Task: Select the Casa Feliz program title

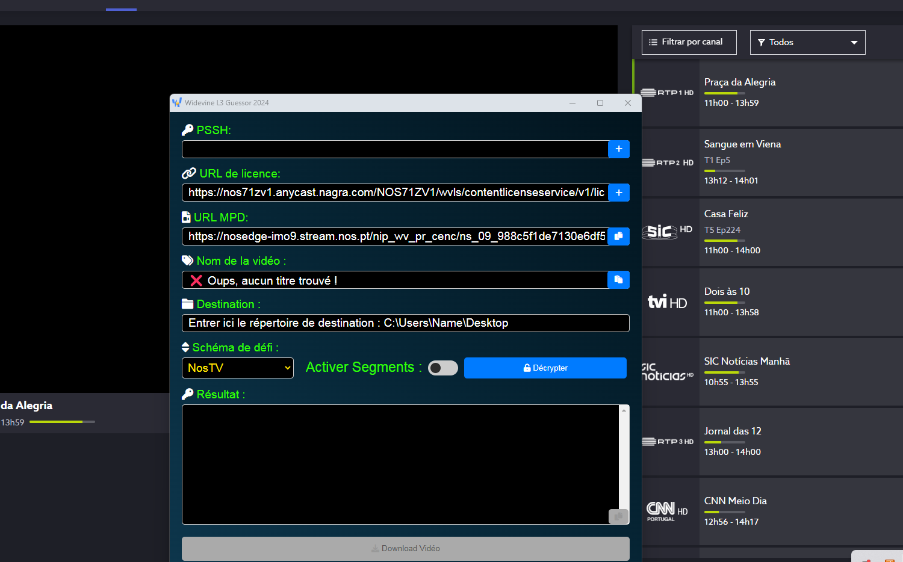Action: click(726, 214)
